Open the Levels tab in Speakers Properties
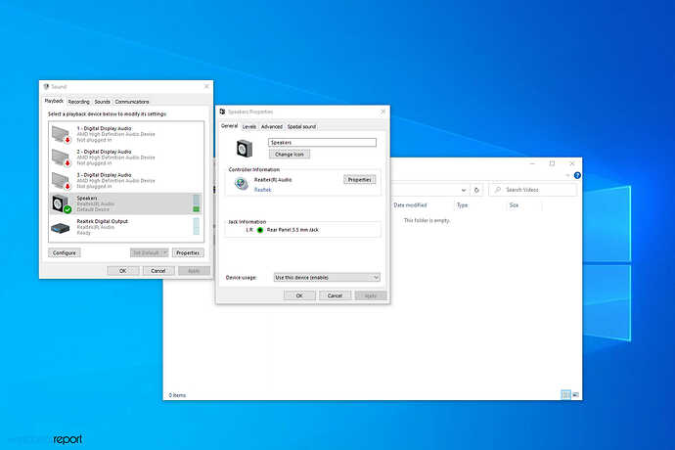The width and height of the screenshot is (675, 450). (x=249, y=126)
